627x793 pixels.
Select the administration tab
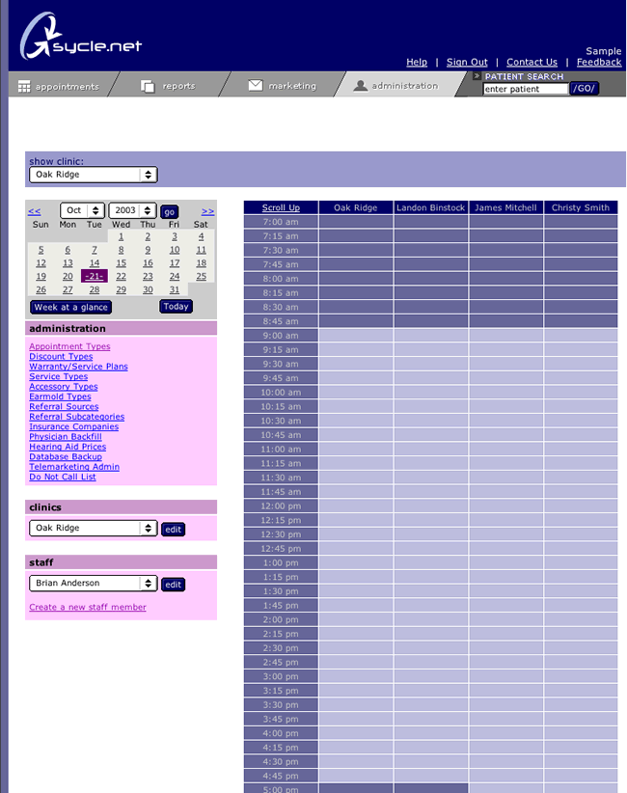pos(395,86)
